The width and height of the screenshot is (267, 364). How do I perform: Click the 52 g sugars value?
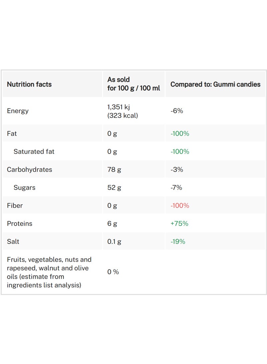pyautogui.click(x=114, y=188)
